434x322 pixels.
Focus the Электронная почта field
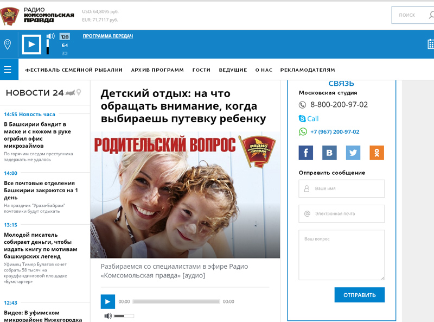tap(342, 213)
